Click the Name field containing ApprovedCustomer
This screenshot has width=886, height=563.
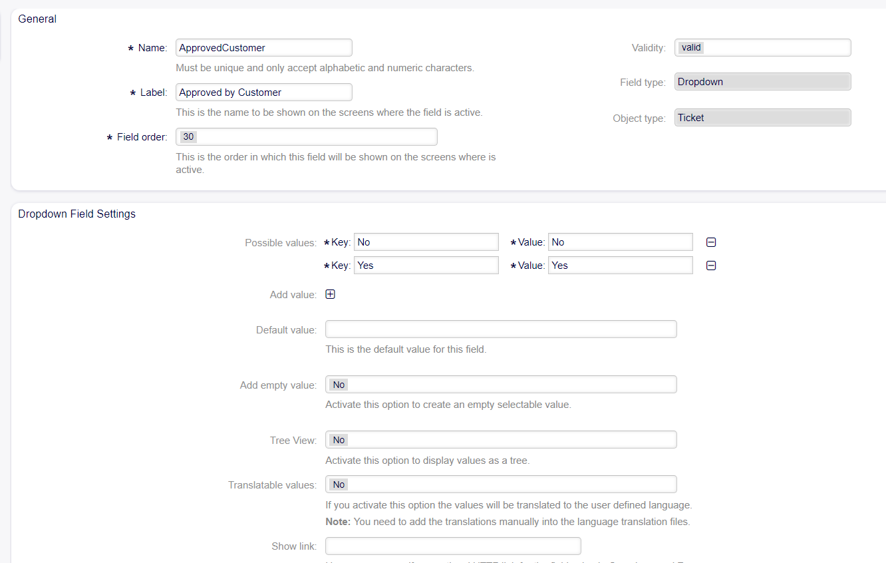(263, 48)
